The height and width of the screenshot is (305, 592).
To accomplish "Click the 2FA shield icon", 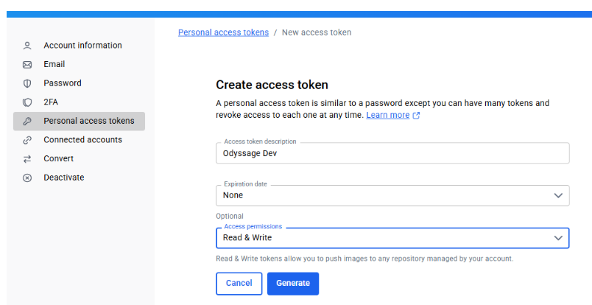I will point(27,102).
